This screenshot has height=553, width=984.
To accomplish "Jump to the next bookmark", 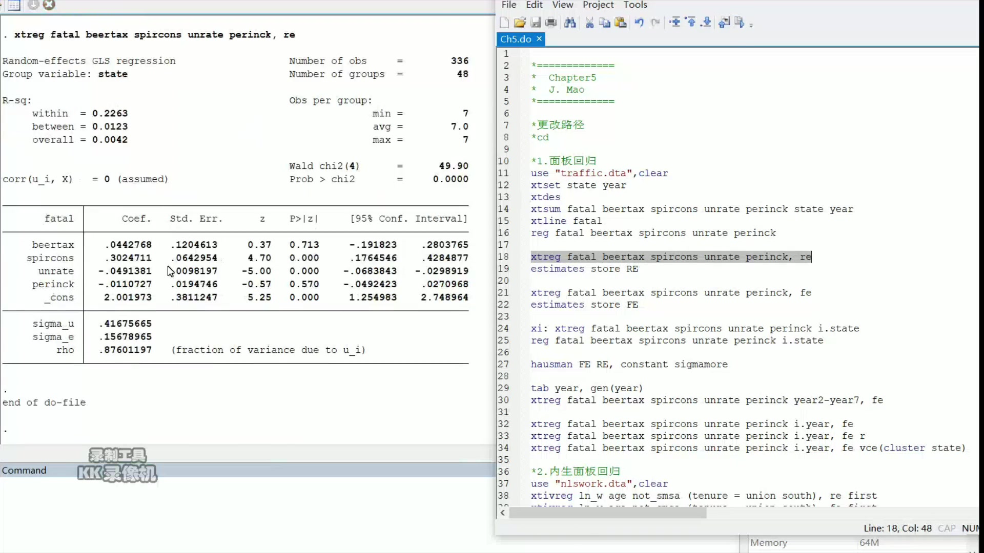I will click(706, 22).
